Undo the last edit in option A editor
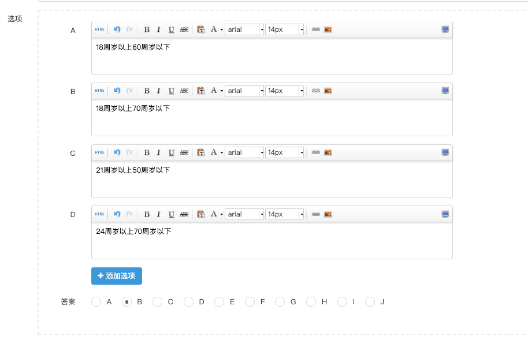 pos(117,29)
